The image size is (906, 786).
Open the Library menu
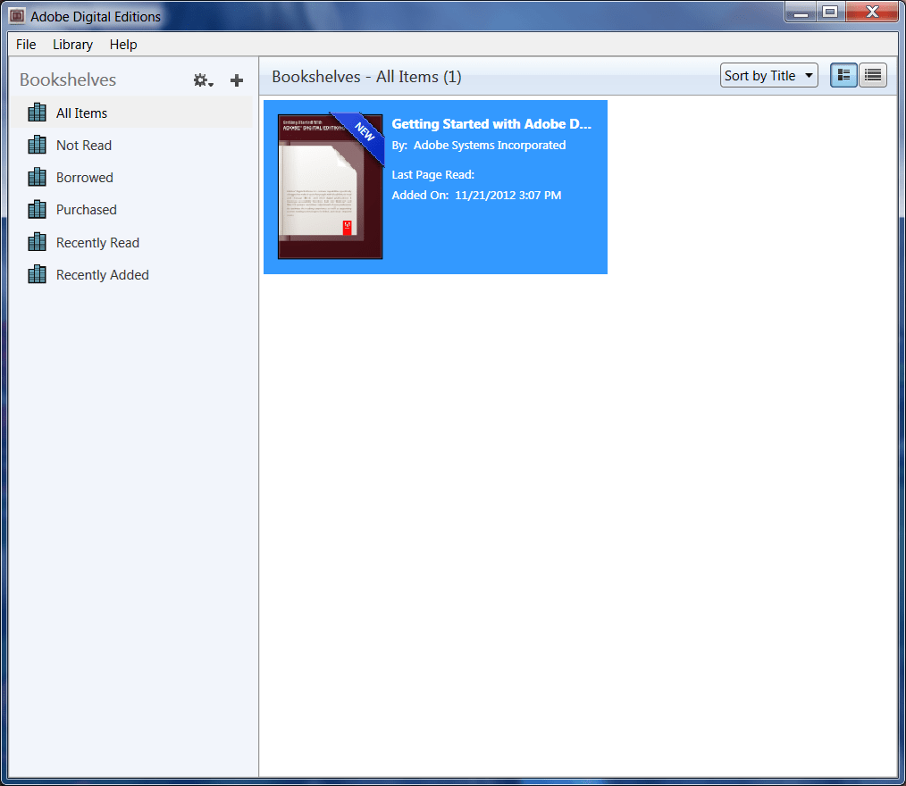click(x=72, y=44)
